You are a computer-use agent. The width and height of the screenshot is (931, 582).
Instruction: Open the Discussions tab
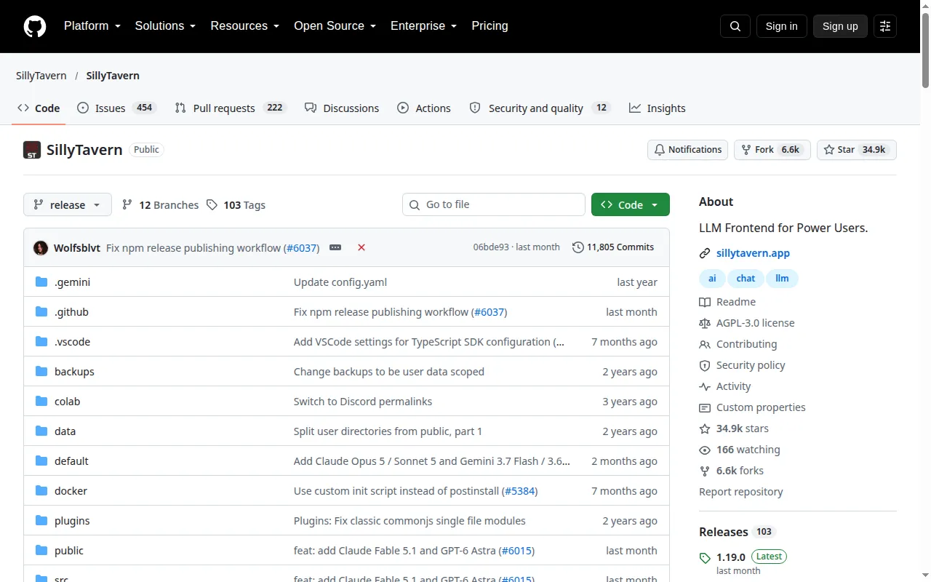[342, 108]
